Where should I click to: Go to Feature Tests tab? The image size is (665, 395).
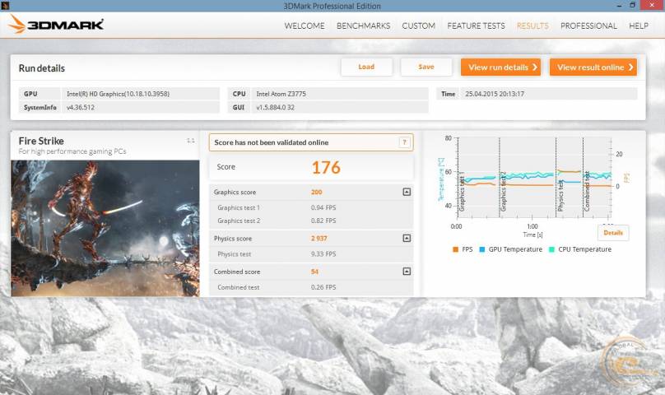click(476, 26)
